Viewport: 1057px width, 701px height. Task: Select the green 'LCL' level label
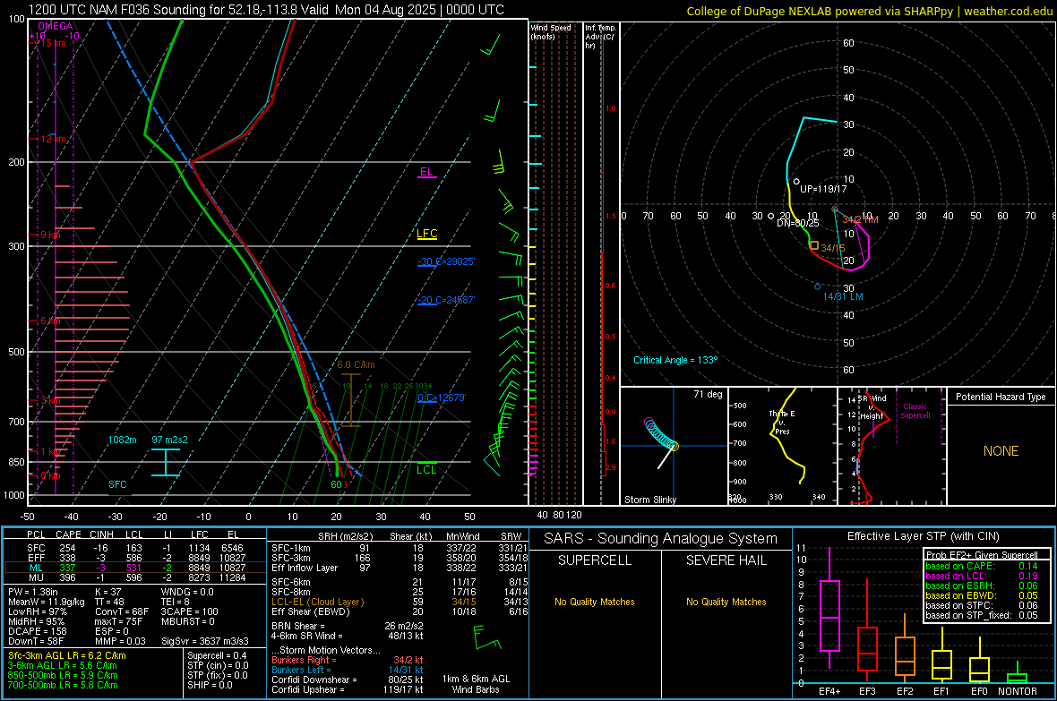pyautogui.click(x=426, y=470)
